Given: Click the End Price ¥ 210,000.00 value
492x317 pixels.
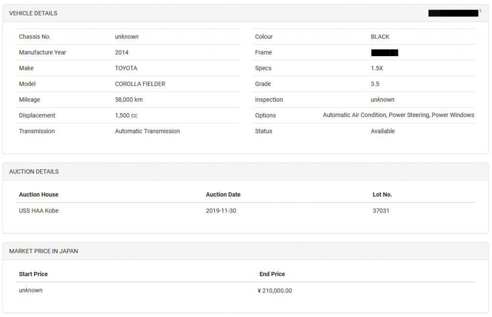Looking at the screenshot, I should 275,291.
